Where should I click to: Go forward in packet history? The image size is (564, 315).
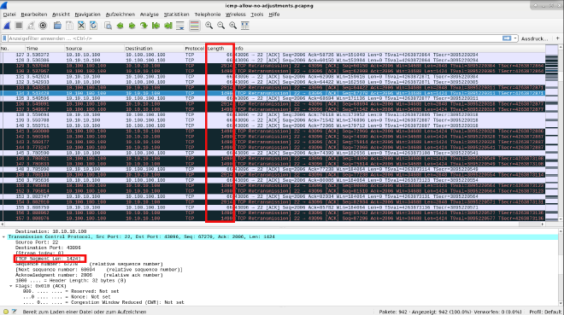click(132, 26)
